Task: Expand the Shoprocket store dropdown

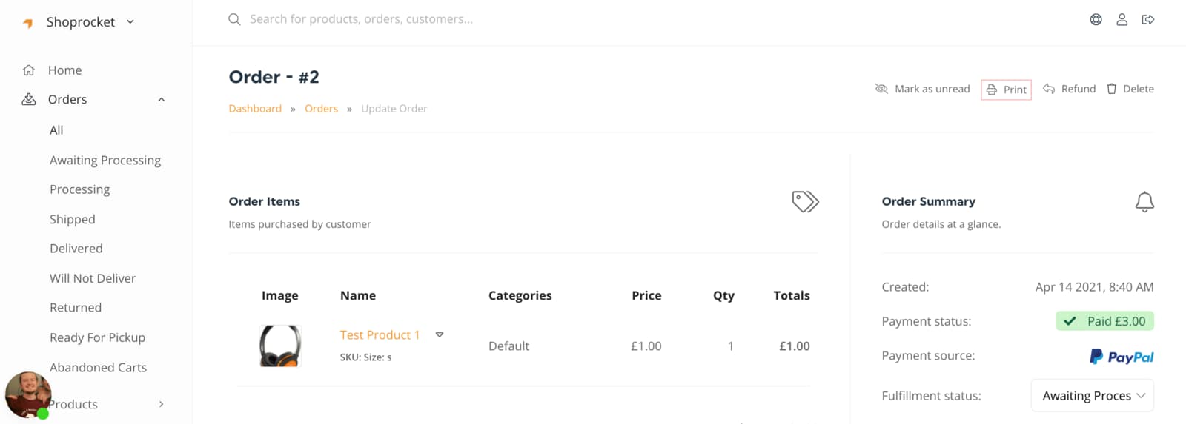Action: coord(130,22)
